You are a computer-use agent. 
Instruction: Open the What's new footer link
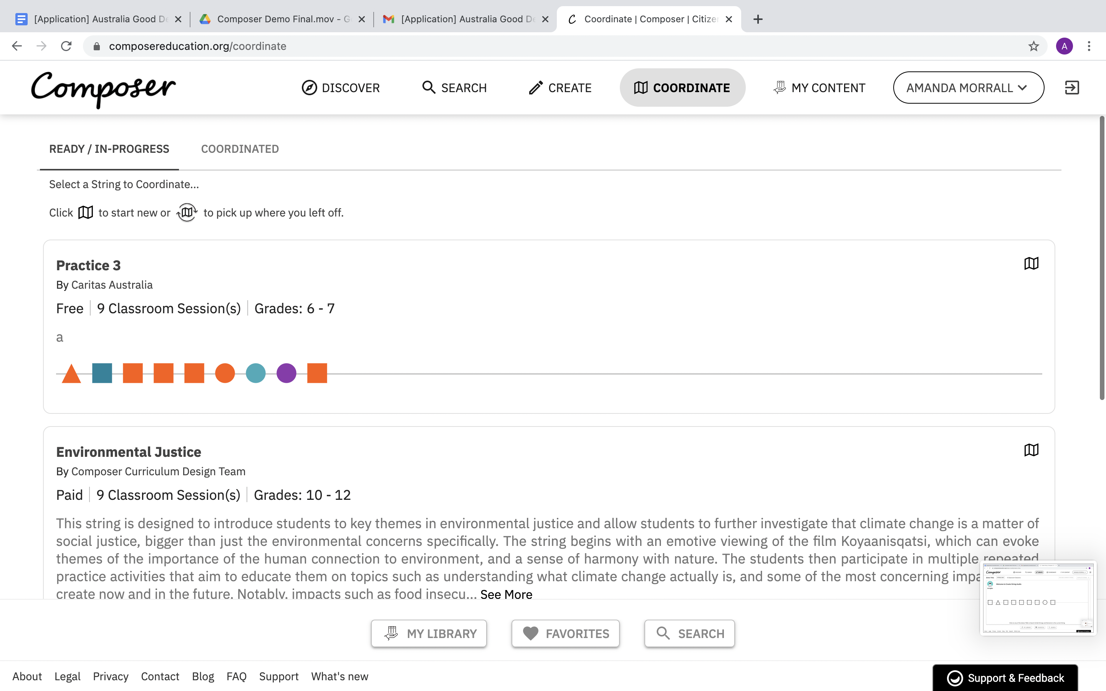click(339, 676)
